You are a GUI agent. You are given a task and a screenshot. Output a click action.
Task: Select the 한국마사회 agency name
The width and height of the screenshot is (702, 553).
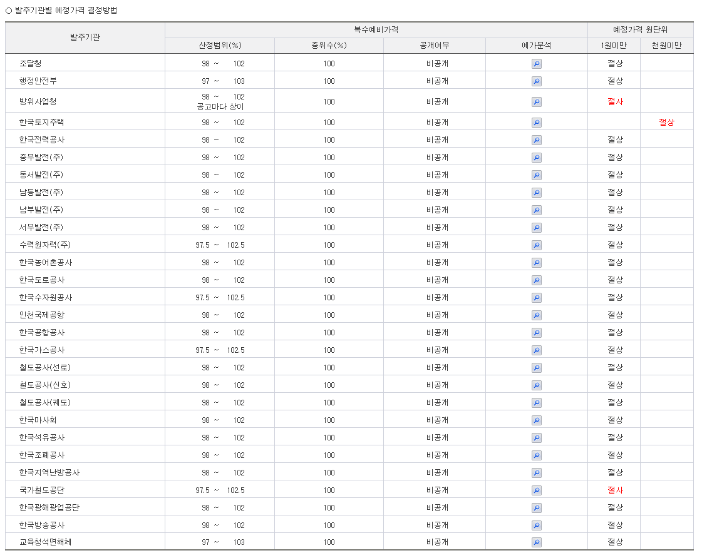tap(38, 420)
